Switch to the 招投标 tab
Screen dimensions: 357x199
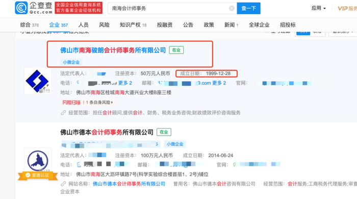click(288, 25)
